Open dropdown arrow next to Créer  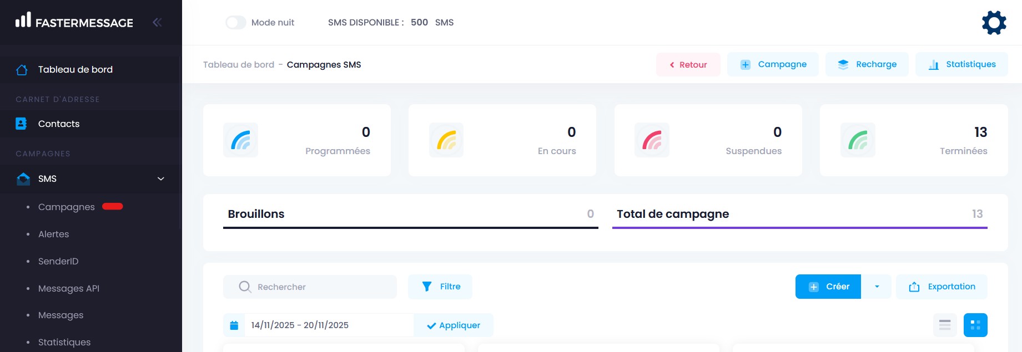tap(877, 287)
